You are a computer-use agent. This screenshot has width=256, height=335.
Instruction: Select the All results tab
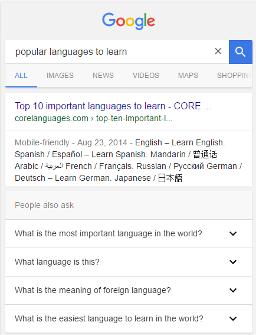[x=21, y=76]
